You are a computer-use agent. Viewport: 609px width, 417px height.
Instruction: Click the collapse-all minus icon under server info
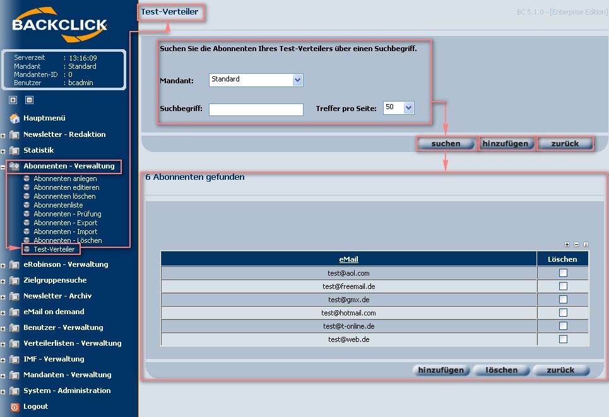point(29,100)
